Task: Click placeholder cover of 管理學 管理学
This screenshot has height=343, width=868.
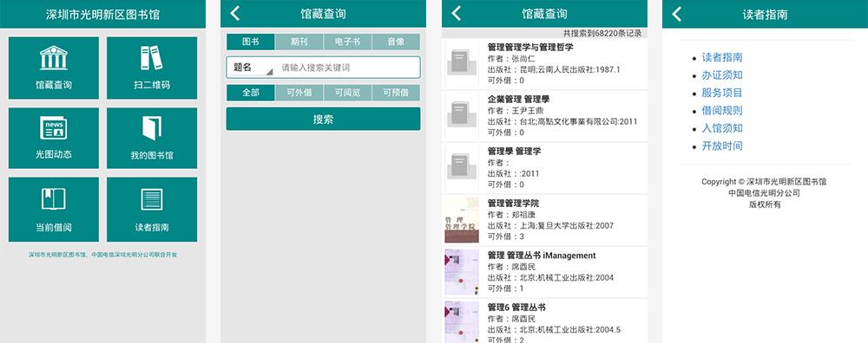Action: click(461, 167)
